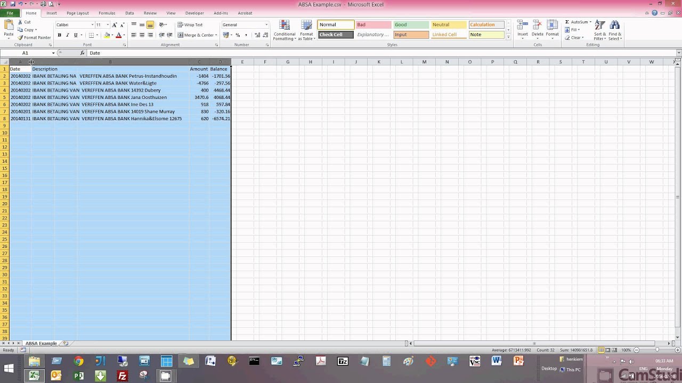Click Increase Indent

pyautogui.click(x=169, y=35)
